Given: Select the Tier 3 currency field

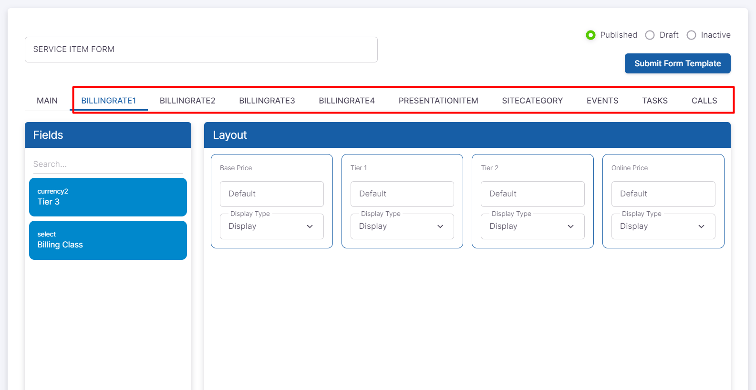Looking at the screenshot, I should (108, 197).
